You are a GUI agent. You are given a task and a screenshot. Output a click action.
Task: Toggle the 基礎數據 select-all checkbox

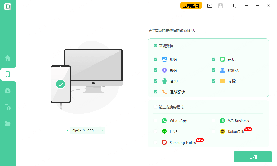156,46
